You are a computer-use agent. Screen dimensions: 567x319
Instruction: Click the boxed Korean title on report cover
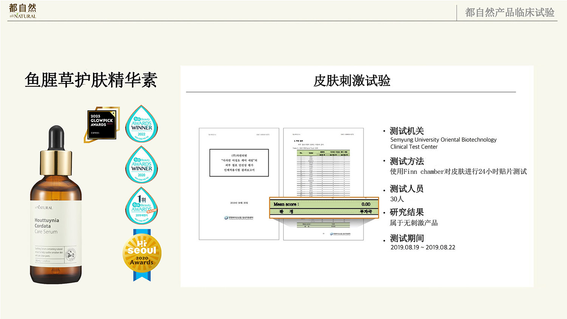point(239,163)
